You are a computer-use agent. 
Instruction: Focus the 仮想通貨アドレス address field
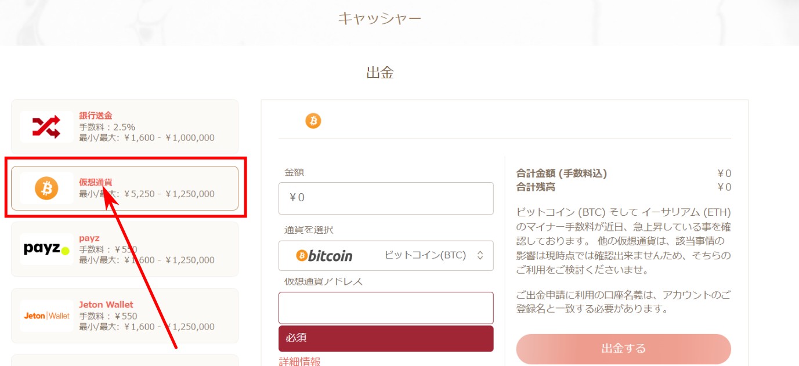coord(386,308)
